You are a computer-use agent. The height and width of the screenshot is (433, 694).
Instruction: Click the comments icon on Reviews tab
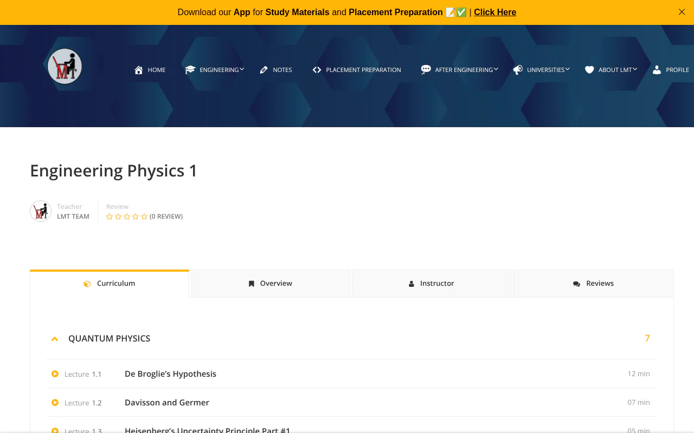(x=576, y=284)
